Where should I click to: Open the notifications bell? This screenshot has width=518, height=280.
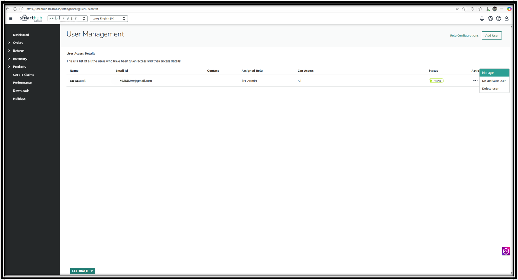(482, 18)
